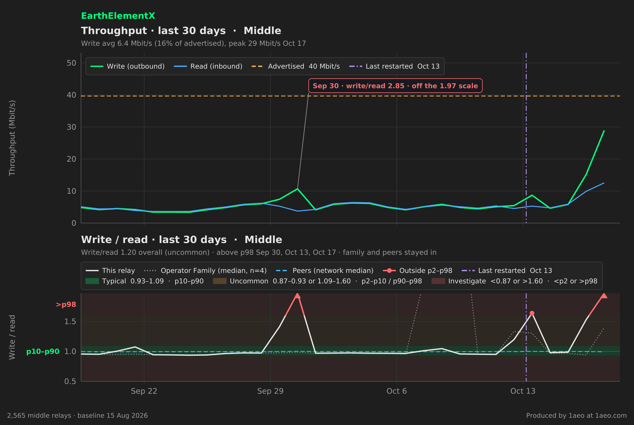634x425 pixels.
Task: Click 'Peers (network median)' legend entry
Action: [x=325, y=271]
